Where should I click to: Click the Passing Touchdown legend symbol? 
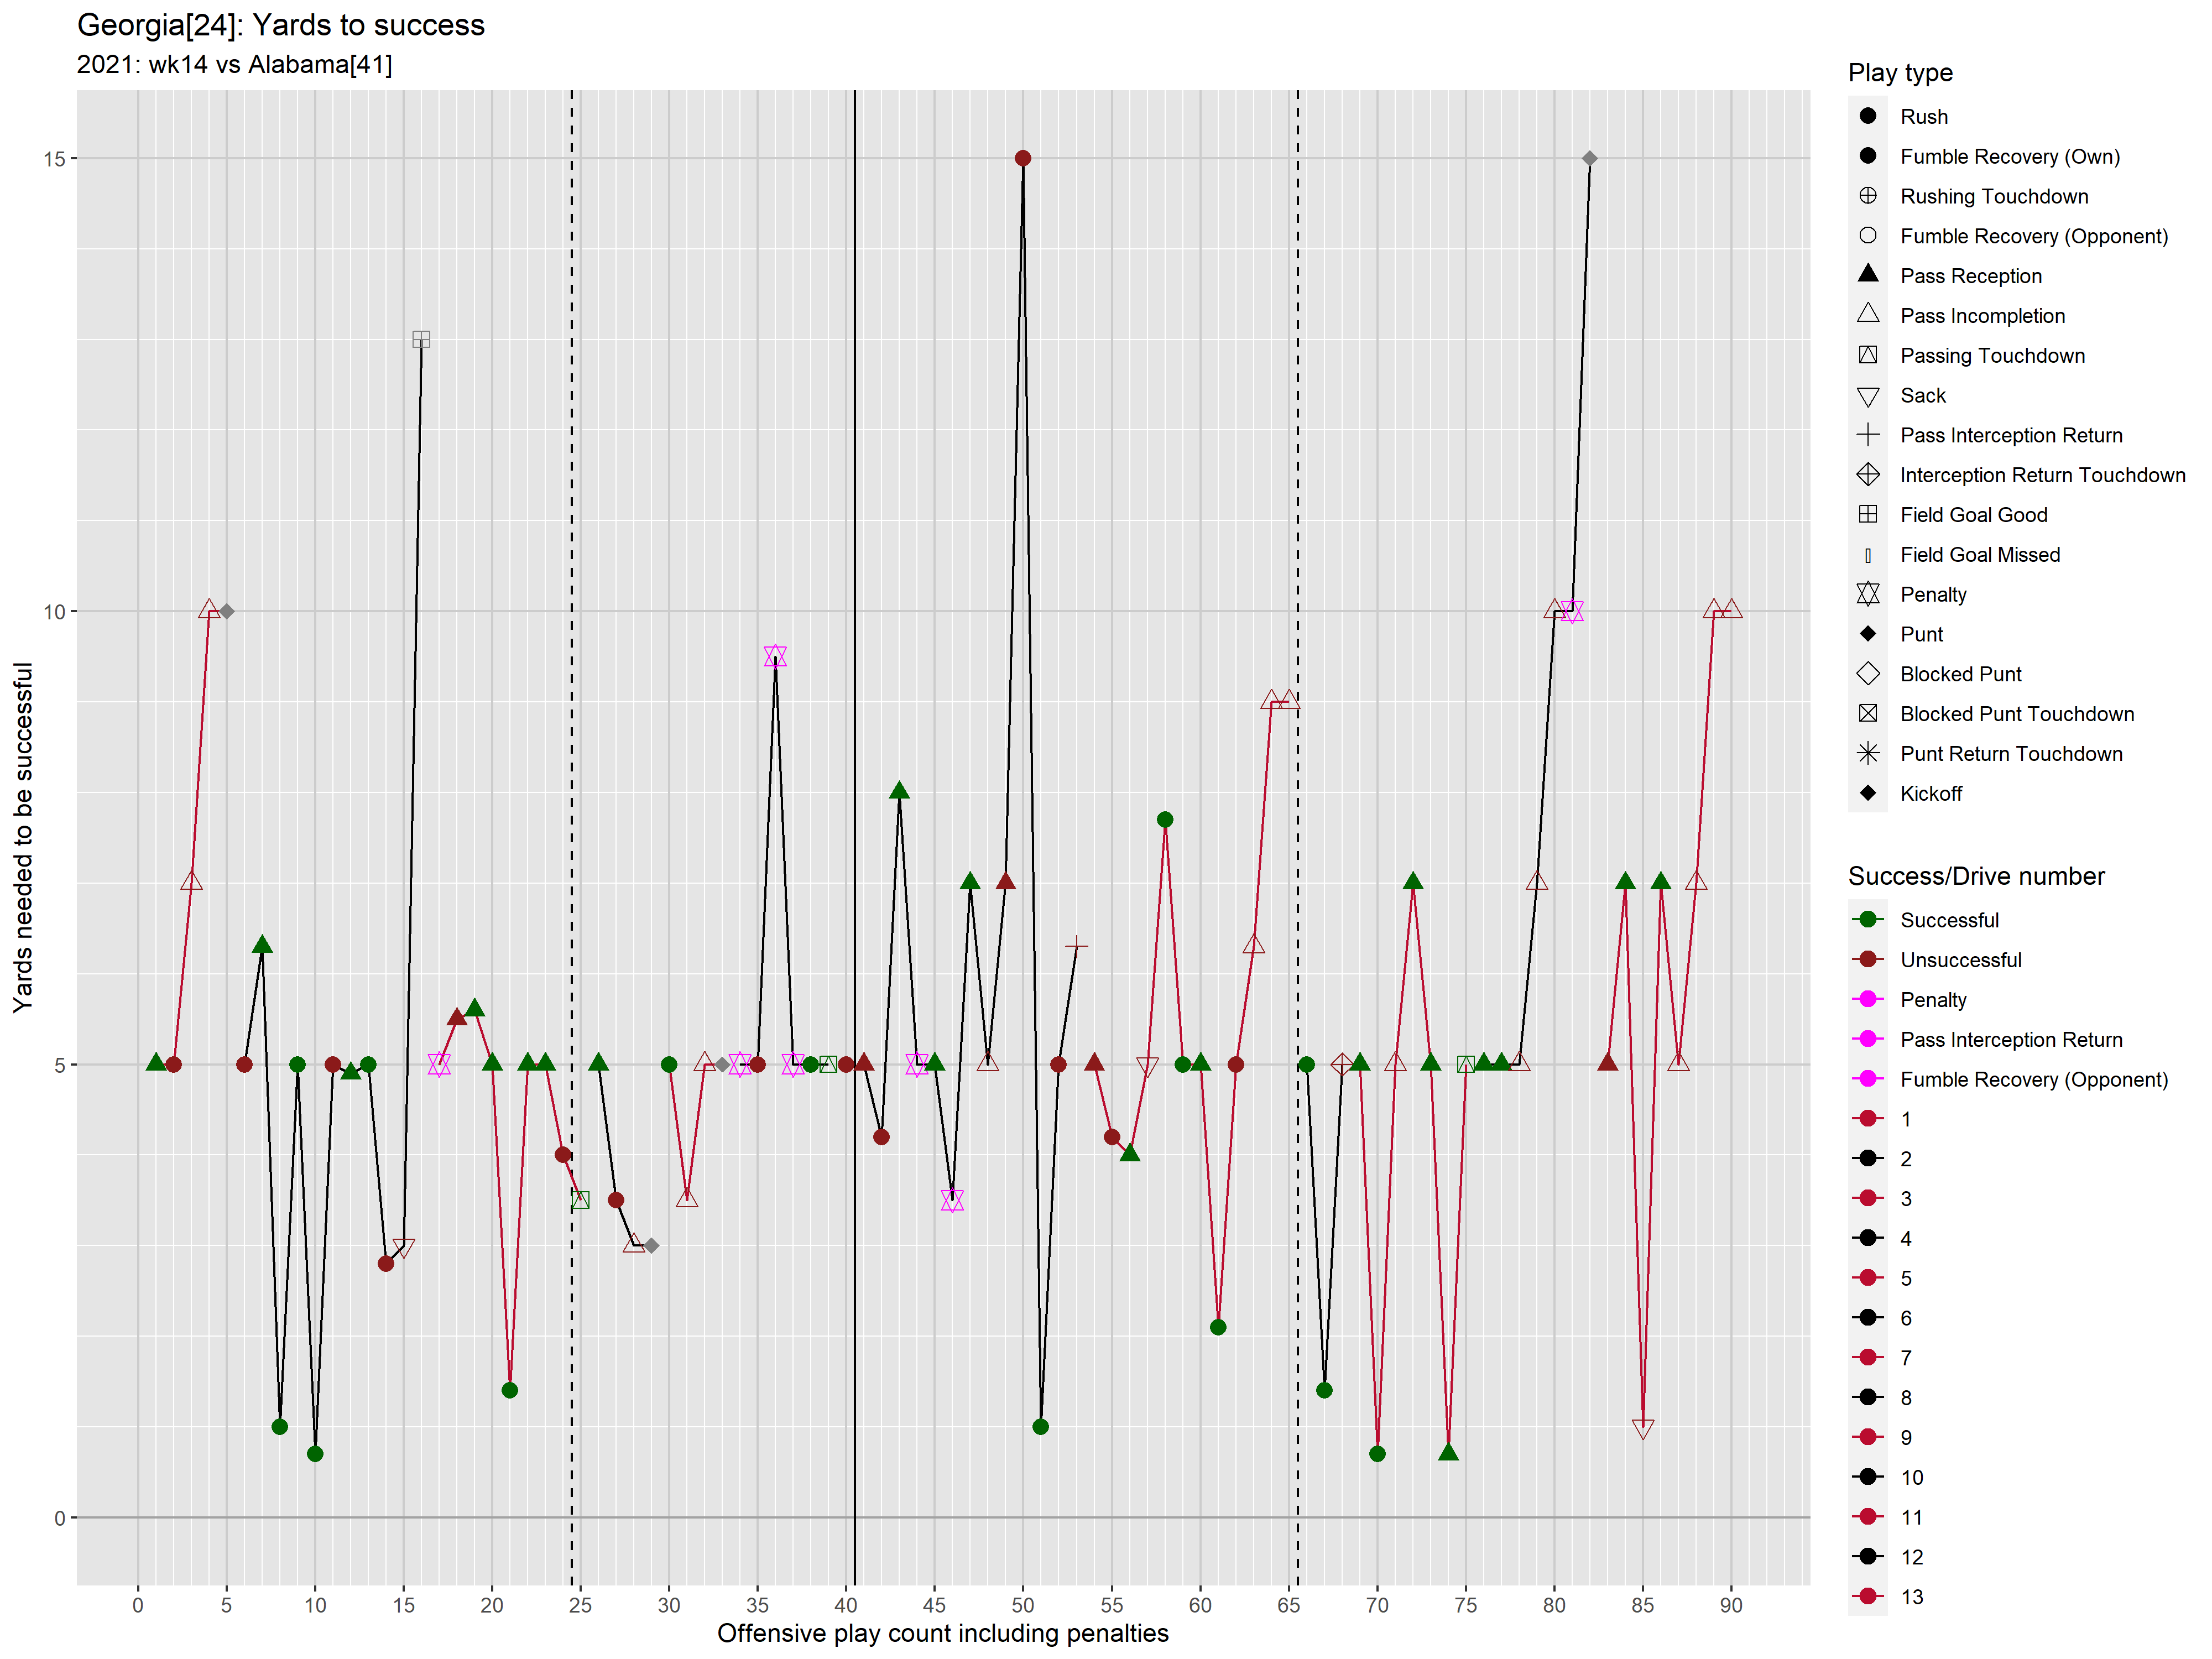(x=1867, y=355)
